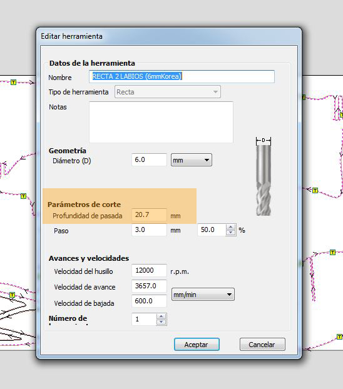Click the Nombre text field
Image resolution: width=343 pixels, height=389 pixels.
click(x=182, y=76)
